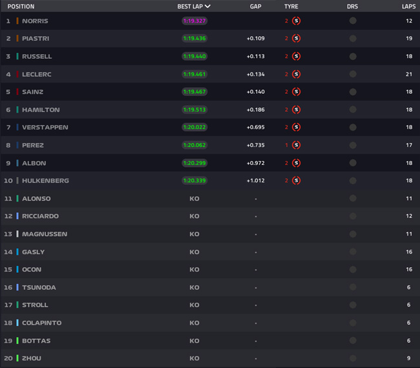Screen dimensions: 420x368
Task: Click tyre set number 1 for Perez
Action: [286, 145]
